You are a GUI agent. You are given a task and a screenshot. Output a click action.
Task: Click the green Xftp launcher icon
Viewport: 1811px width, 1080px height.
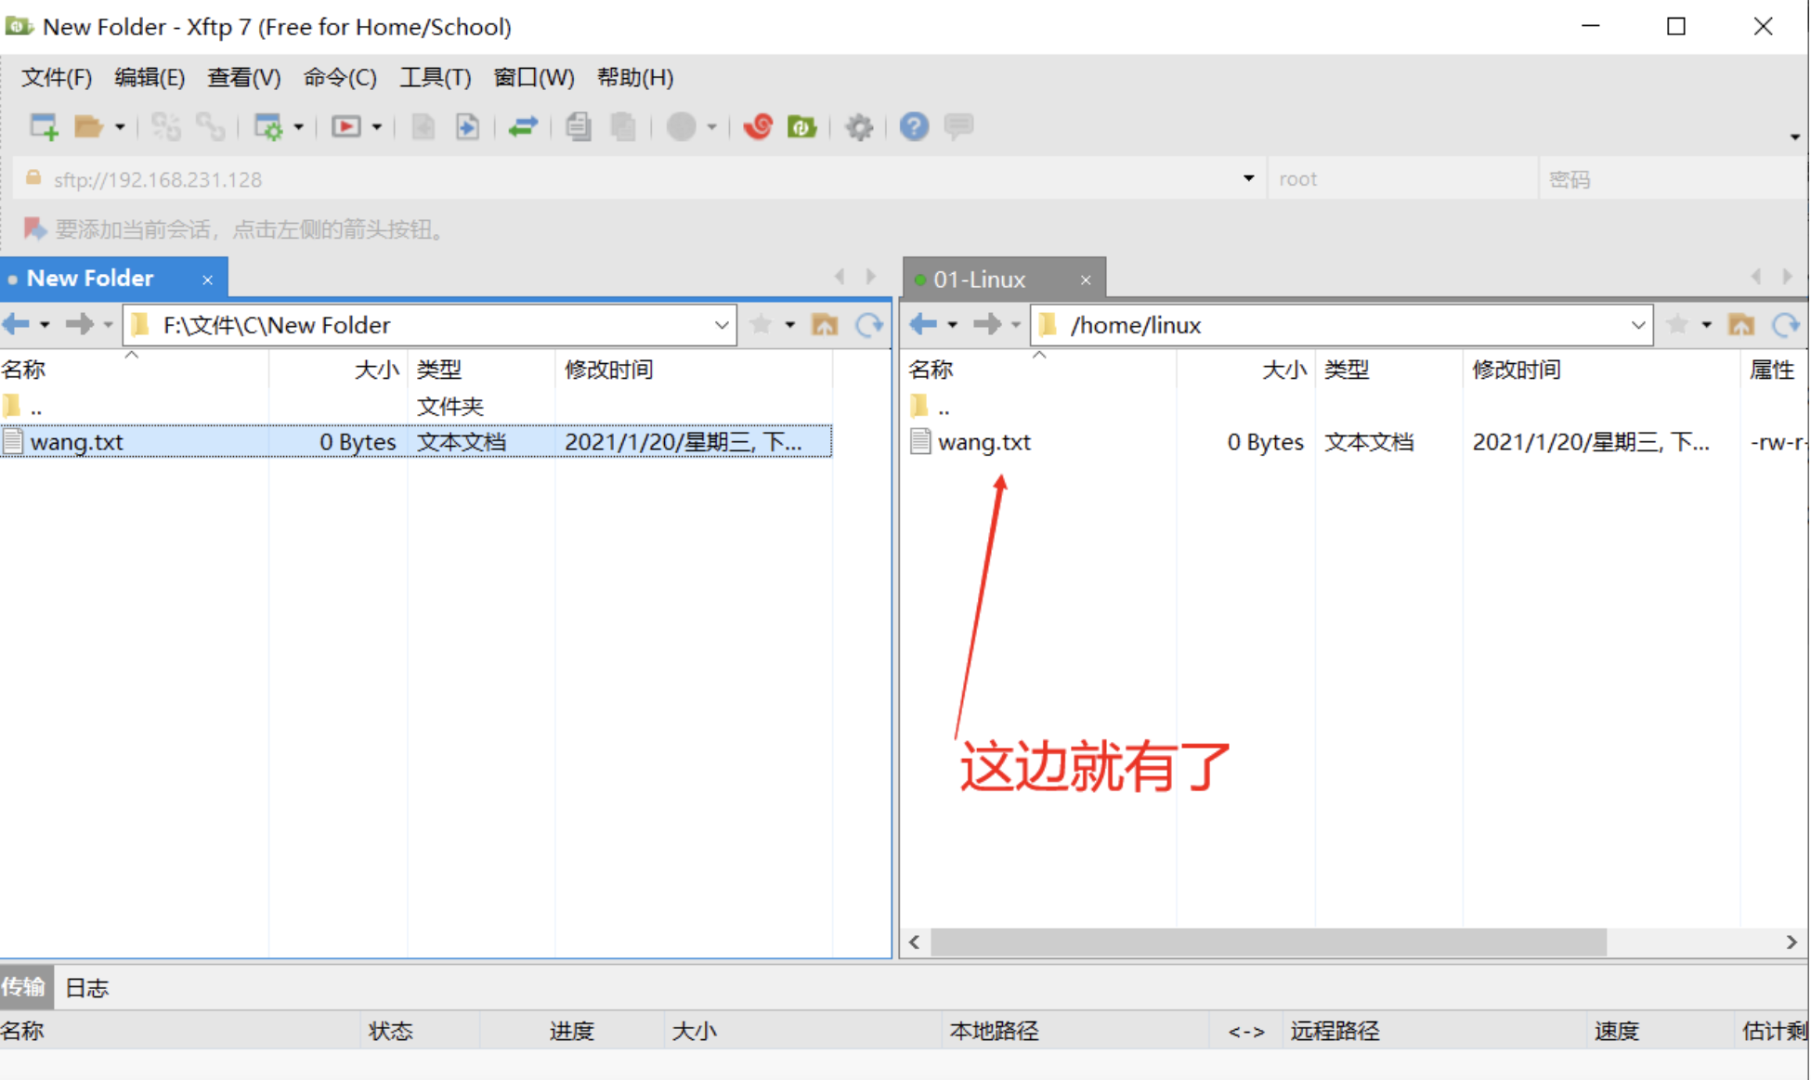point(801,126)
